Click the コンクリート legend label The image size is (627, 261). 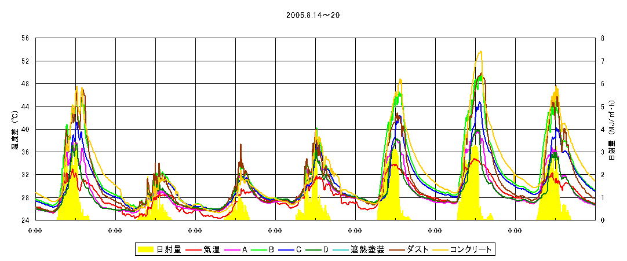(x=471, y=250)
